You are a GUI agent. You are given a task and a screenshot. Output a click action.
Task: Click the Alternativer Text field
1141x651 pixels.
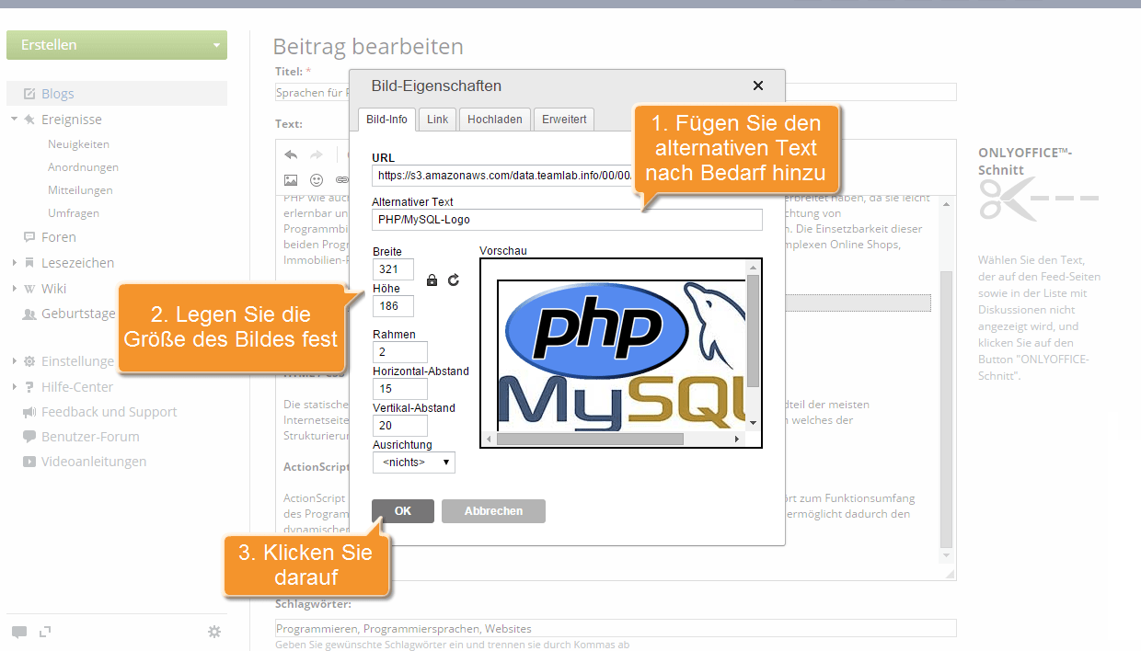tap(568, 220)
